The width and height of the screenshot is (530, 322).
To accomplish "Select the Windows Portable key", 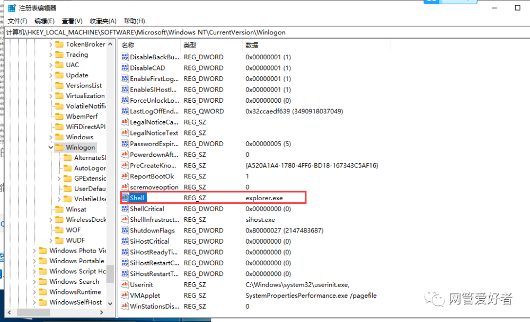I will coord(77,261).
